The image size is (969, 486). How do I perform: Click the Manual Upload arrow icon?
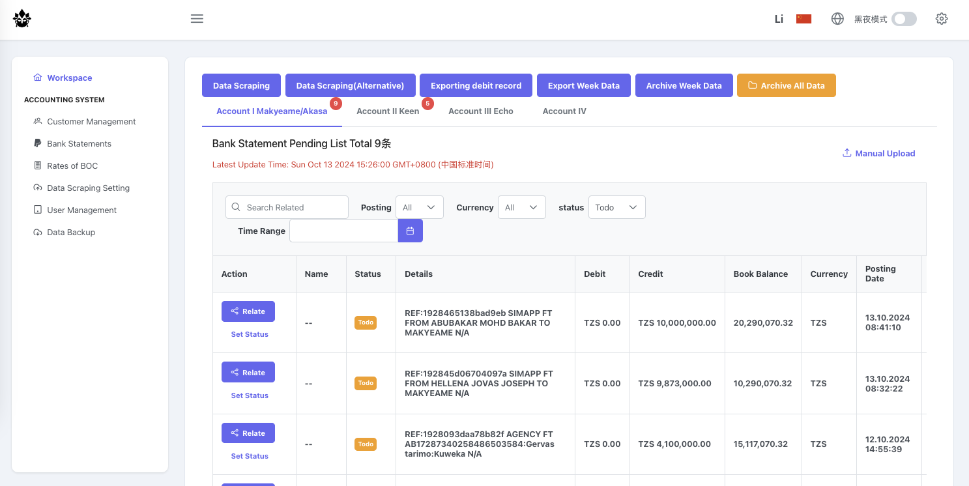coord(847,153)
